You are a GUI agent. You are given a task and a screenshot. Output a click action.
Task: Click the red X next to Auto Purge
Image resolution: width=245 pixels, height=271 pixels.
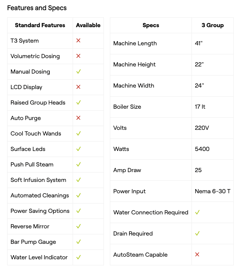coord(78,118)
